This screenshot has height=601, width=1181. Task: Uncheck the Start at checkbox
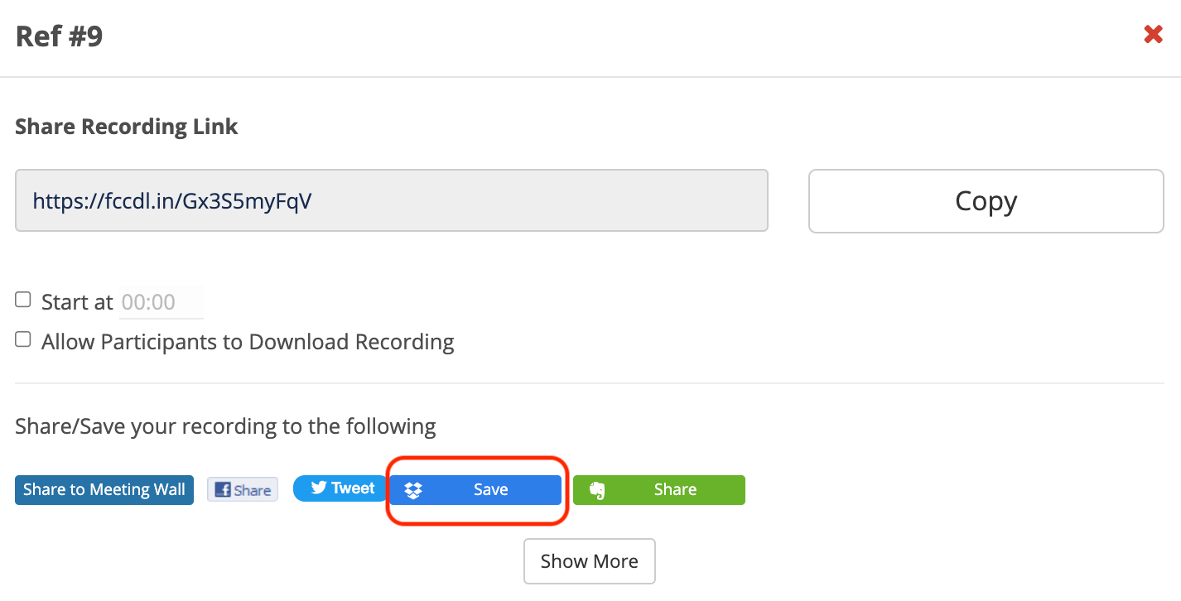(22, 299)
